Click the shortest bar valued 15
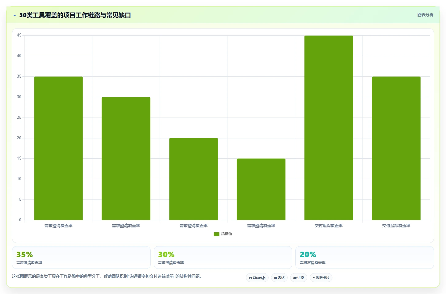 tap(261, 189)
